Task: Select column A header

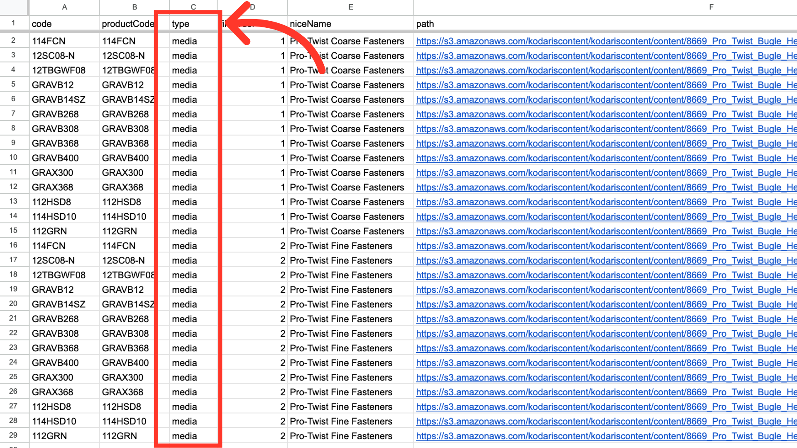Action: pyautogui.click(x=64, y=7)
